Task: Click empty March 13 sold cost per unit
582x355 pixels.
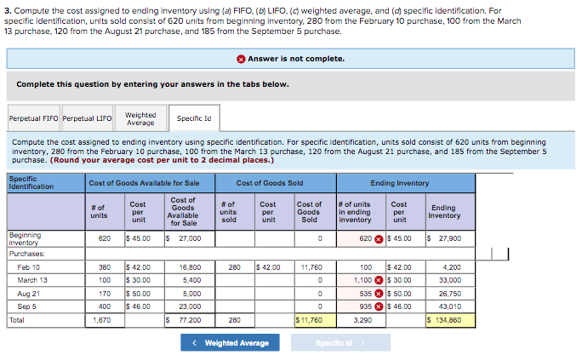Action: tap(275, 280)
